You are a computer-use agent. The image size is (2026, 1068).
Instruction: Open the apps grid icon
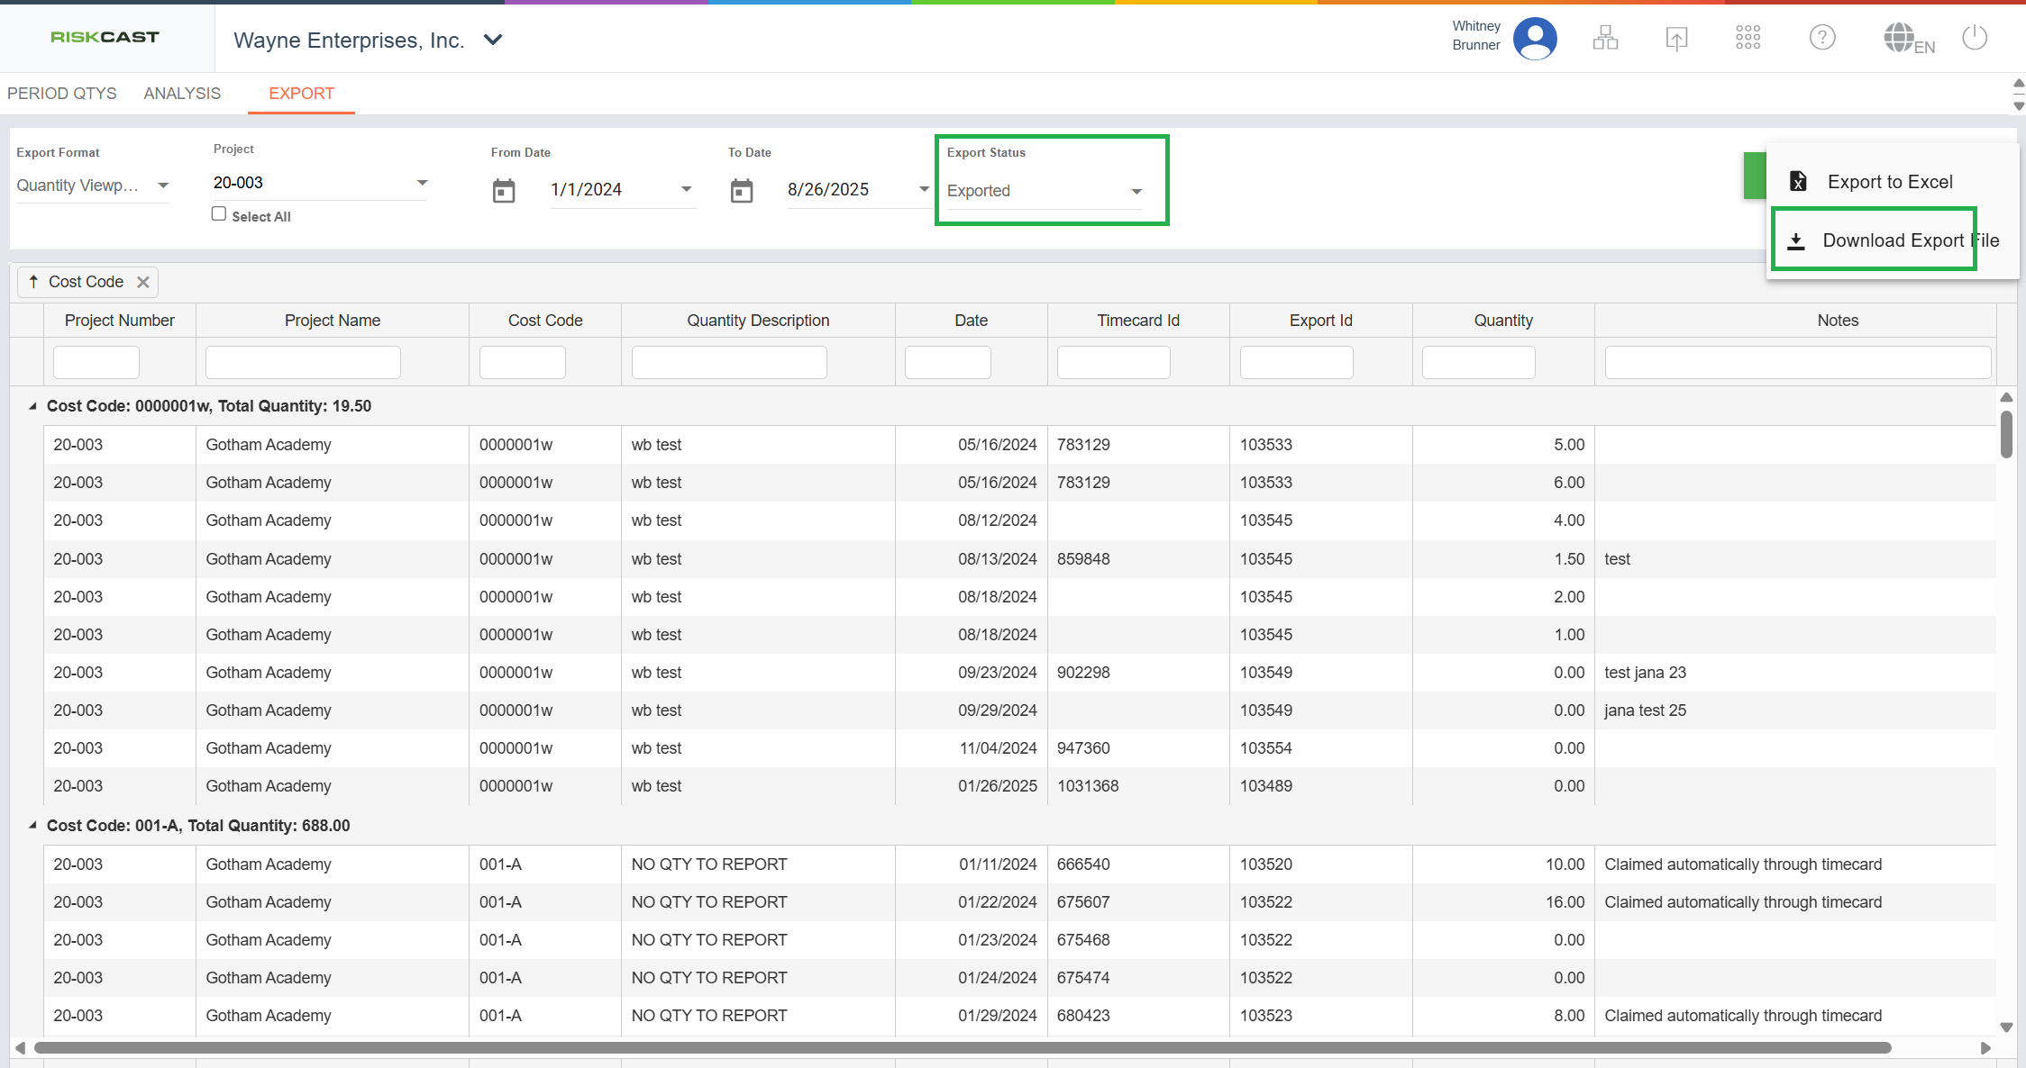(x=1748, y=38)
